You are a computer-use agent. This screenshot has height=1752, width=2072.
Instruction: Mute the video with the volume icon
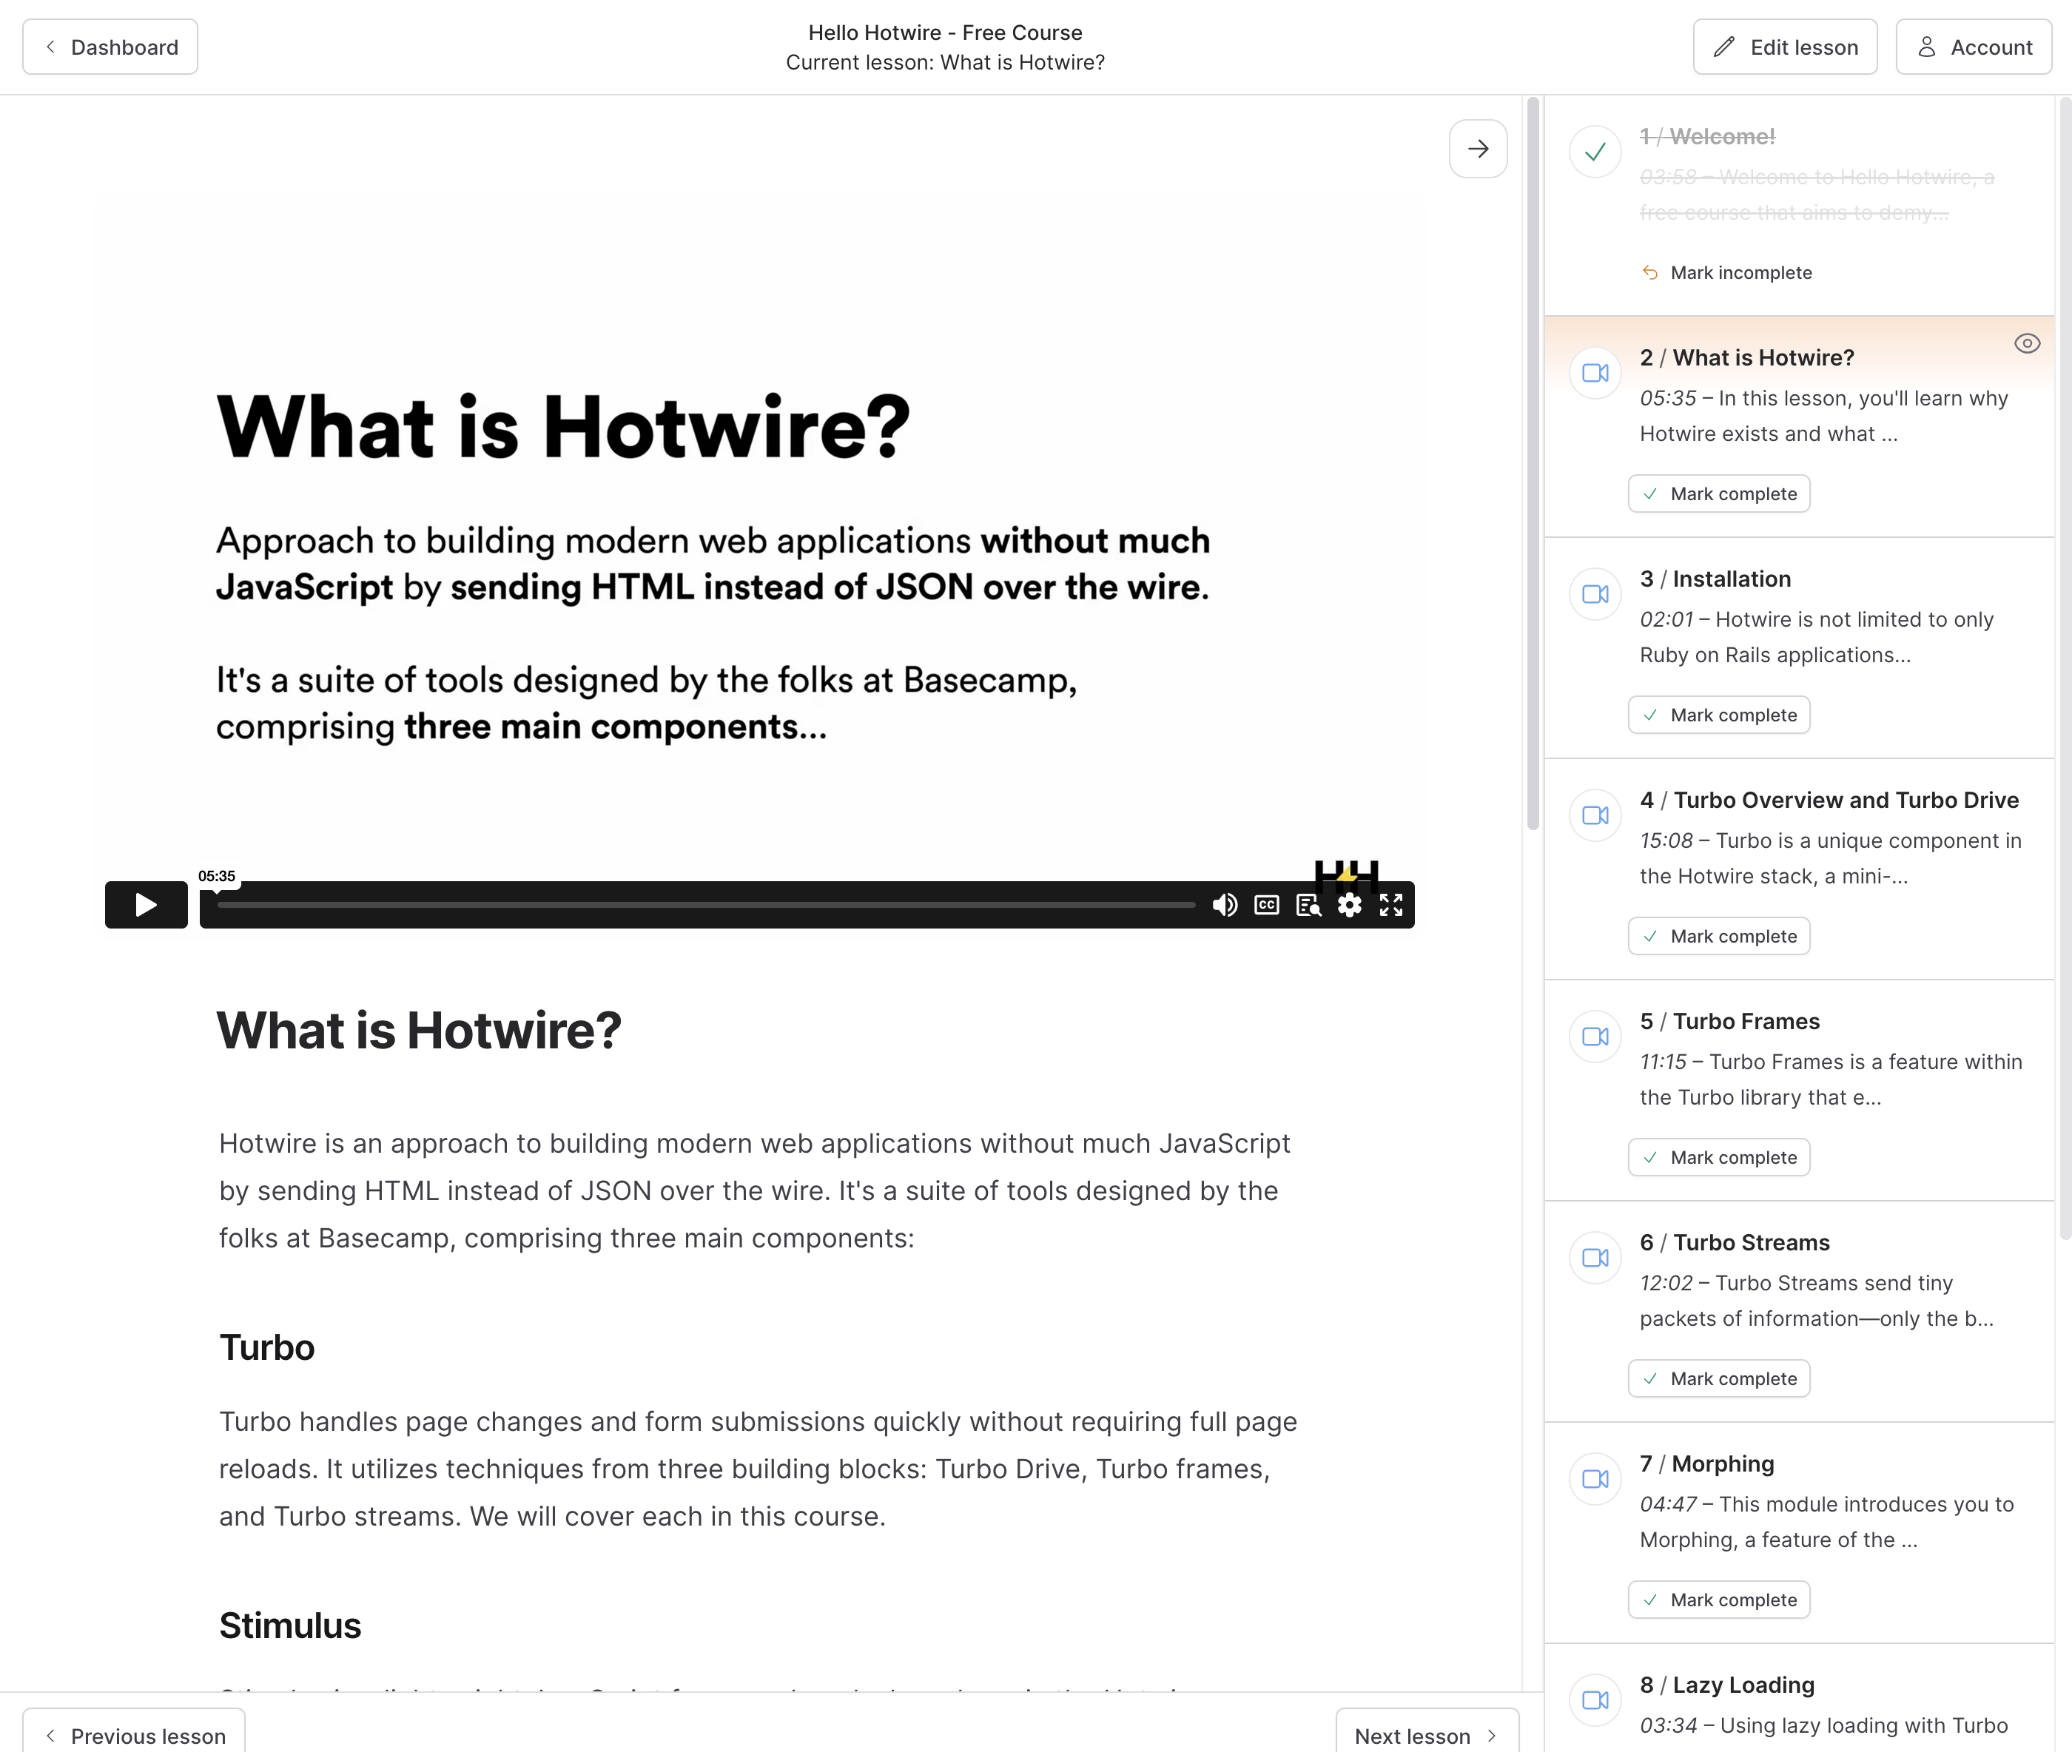point(1225,905)
